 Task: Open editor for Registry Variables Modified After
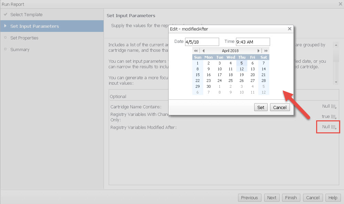(x=333, y=127)
